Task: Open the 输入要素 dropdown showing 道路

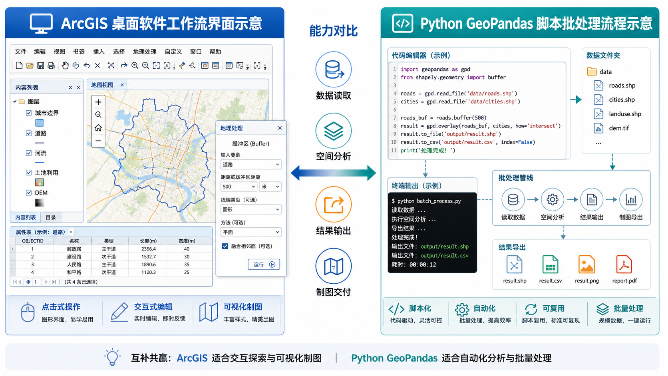Action: click(251, 164)
